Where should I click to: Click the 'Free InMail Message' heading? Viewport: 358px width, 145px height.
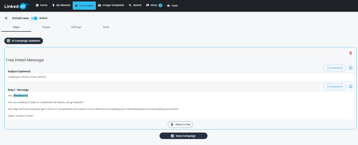point(25,60)
